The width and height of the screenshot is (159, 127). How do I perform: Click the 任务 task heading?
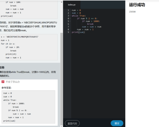tap(2, 67)
